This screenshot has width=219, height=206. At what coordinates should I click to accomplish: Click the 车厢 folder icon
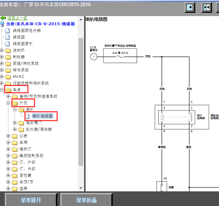tap(15, 143)
